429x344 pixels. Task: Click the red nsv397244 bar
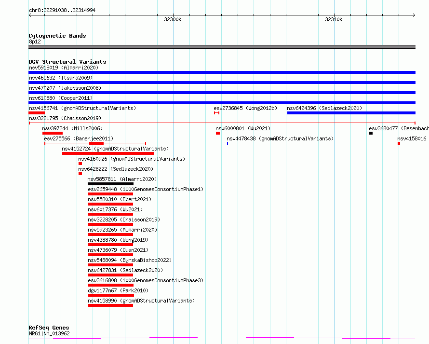tap(53, 133)
